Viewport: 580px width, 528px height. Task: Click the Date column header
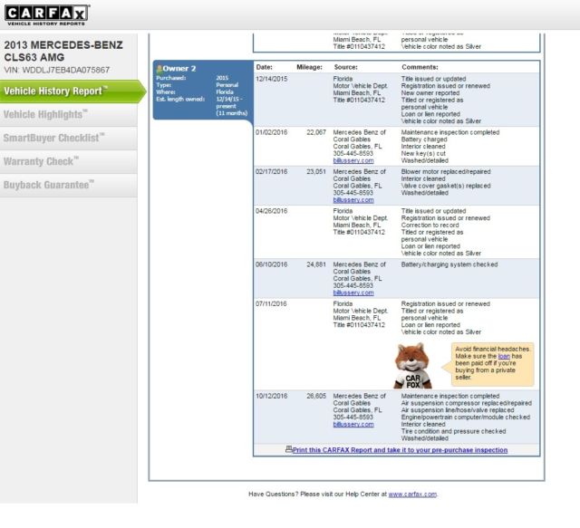265,68
